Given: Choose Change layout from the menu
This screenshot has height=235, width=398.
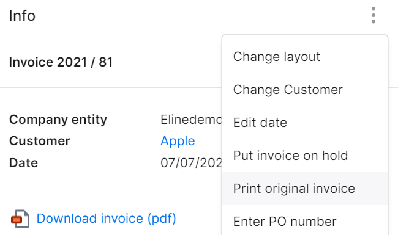Looking at the screenshot, I should 305,57.
